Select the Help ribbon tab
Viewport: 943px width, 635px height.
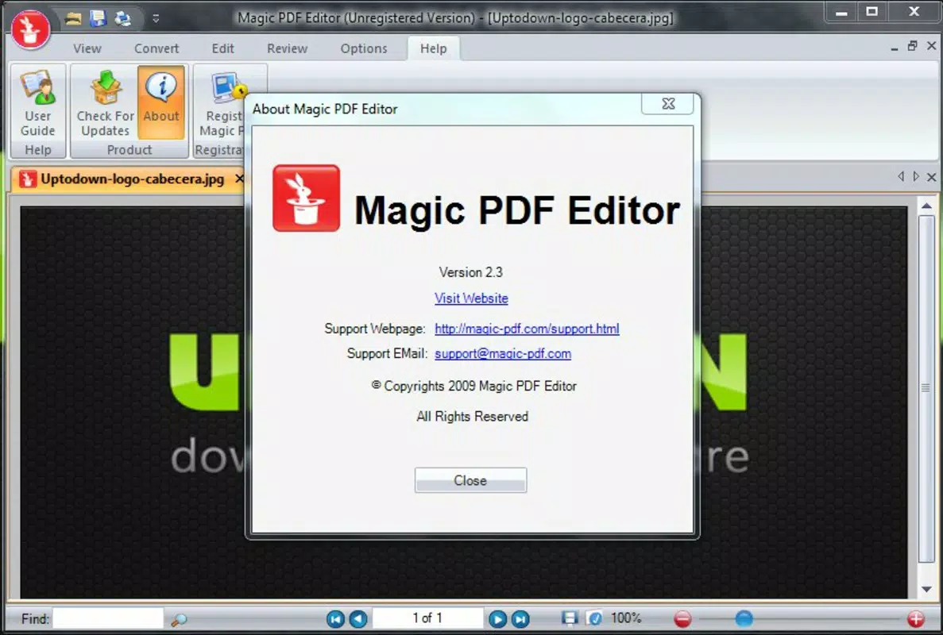433,48
